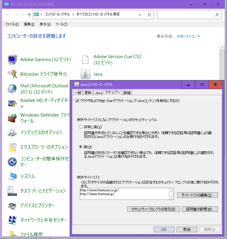
Task: Click the control panel search field
Action: 186,14
